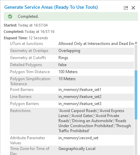
Task: Click the Polygon Trim Distance 100 Meters value
Action: (x=68, y=72)
